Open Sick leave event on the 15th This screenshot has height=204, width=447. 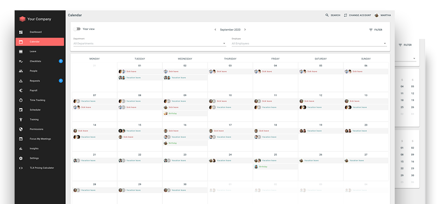click(x=140, y=137)
